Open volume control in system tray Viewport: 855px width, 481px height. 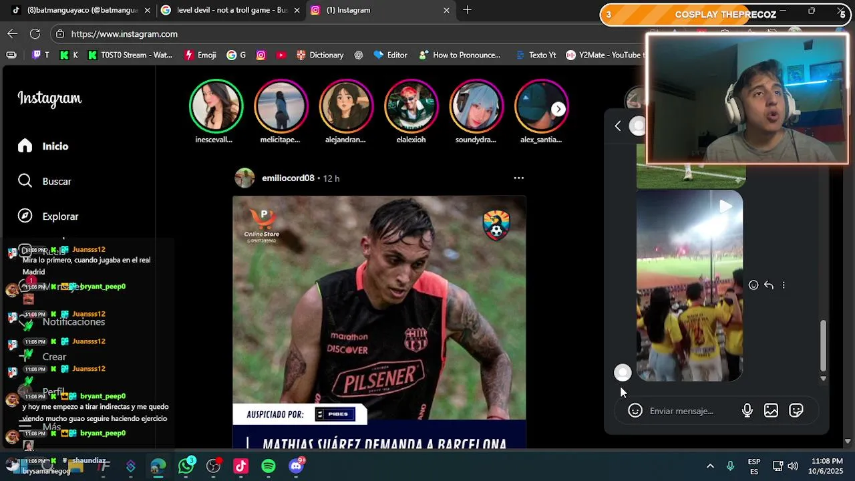[x=793, y=466]
